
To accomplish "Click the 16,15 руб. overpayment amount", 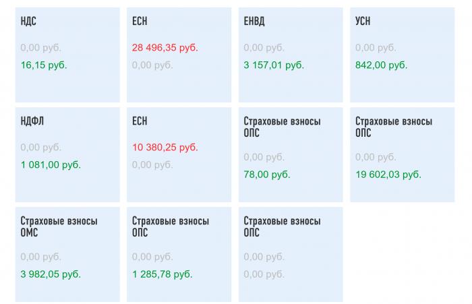I will [x=44, y=65].
